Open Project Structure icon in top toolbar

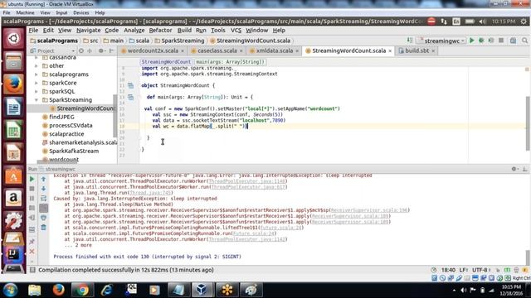(513, 41)
